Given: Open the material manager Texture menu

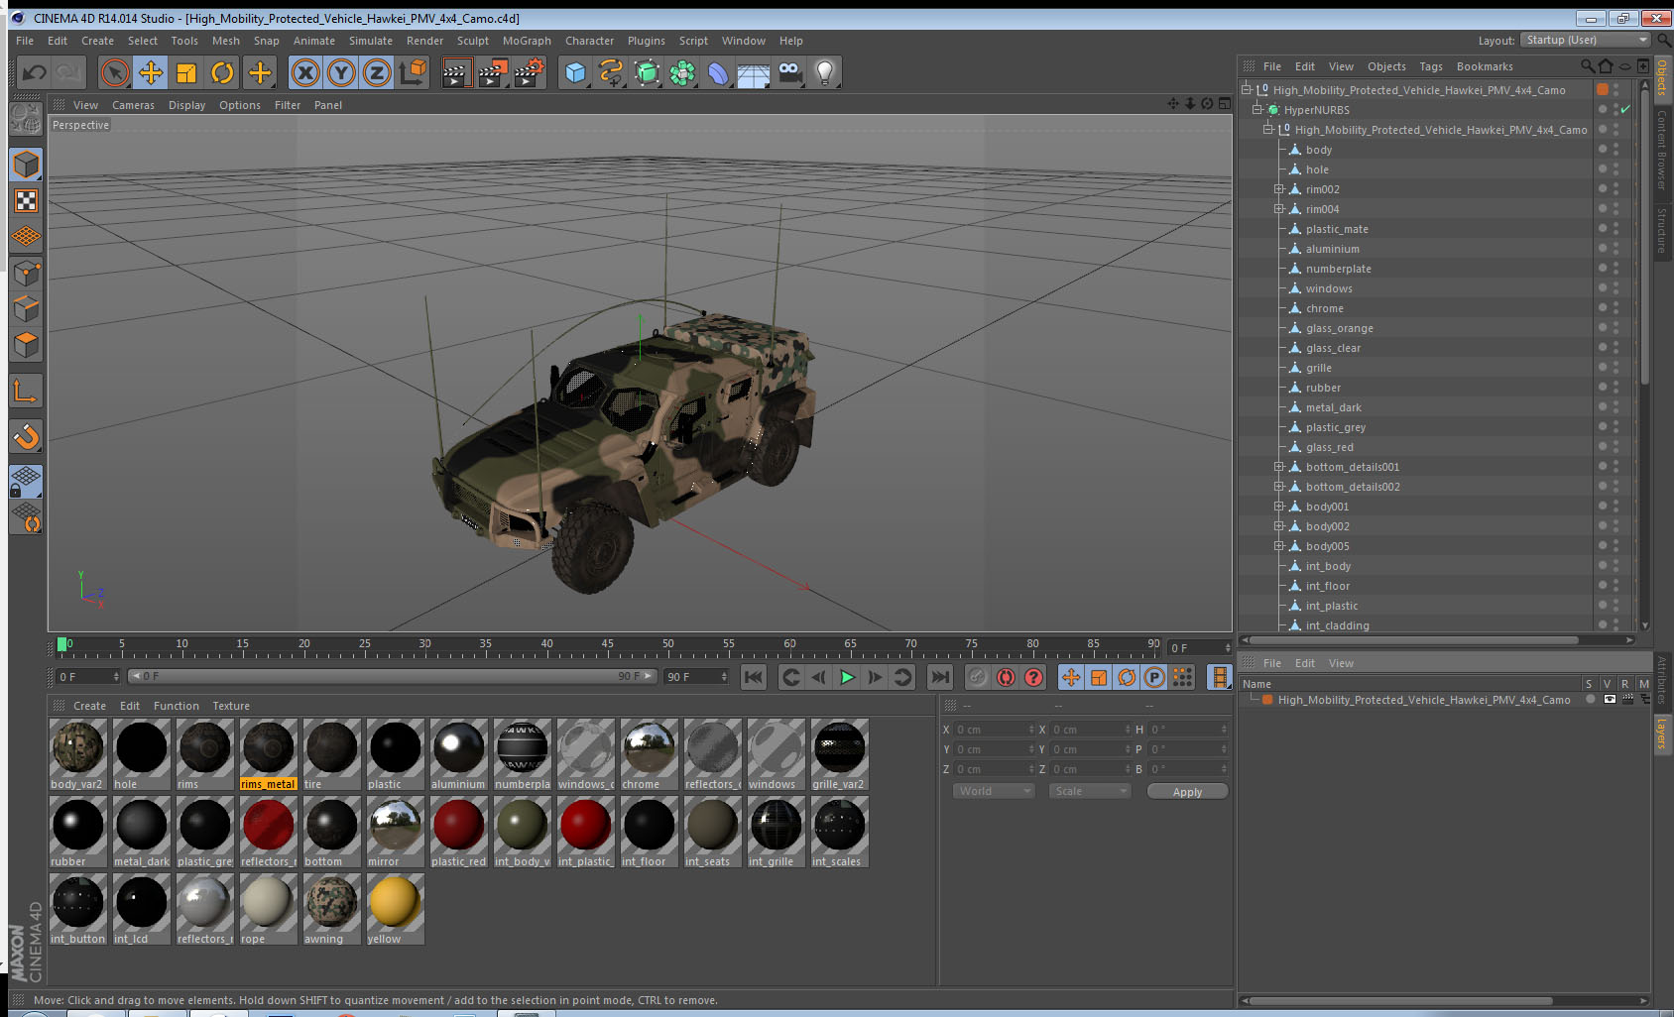Looking at the screenshot, I should 231,706.
